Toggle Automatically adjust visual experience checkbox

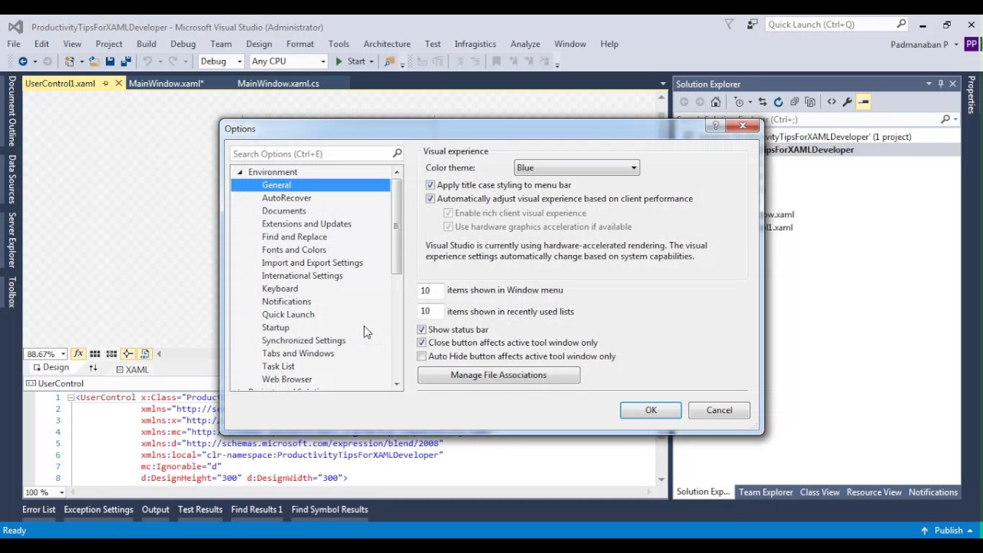430,199
